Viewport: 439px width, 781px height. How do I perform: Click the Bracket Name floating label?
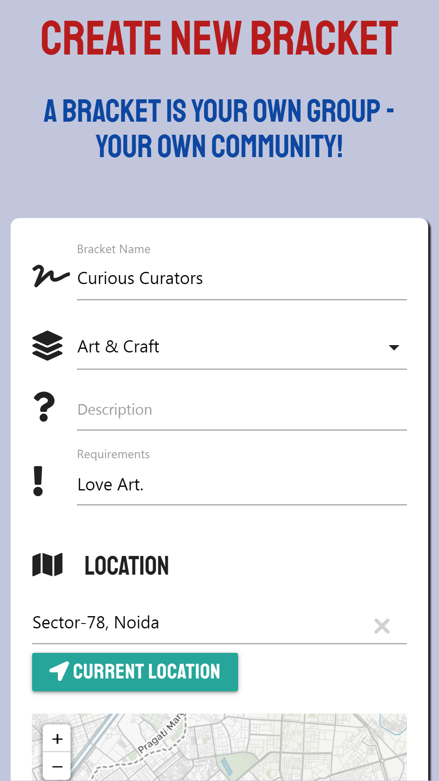[114, 249]
